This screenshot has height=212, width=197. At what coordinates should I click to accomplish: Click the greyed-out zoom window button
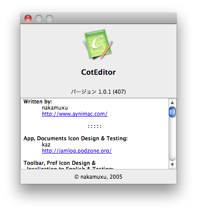click(x=50, y=18)
